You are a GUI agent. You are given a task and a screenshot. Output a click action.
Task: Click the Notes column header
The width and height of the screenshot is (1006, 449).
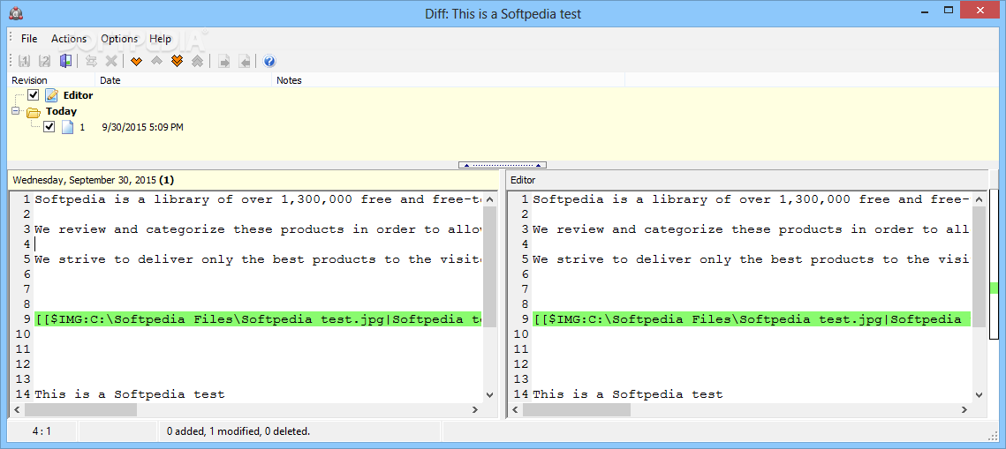pos(449,80)
